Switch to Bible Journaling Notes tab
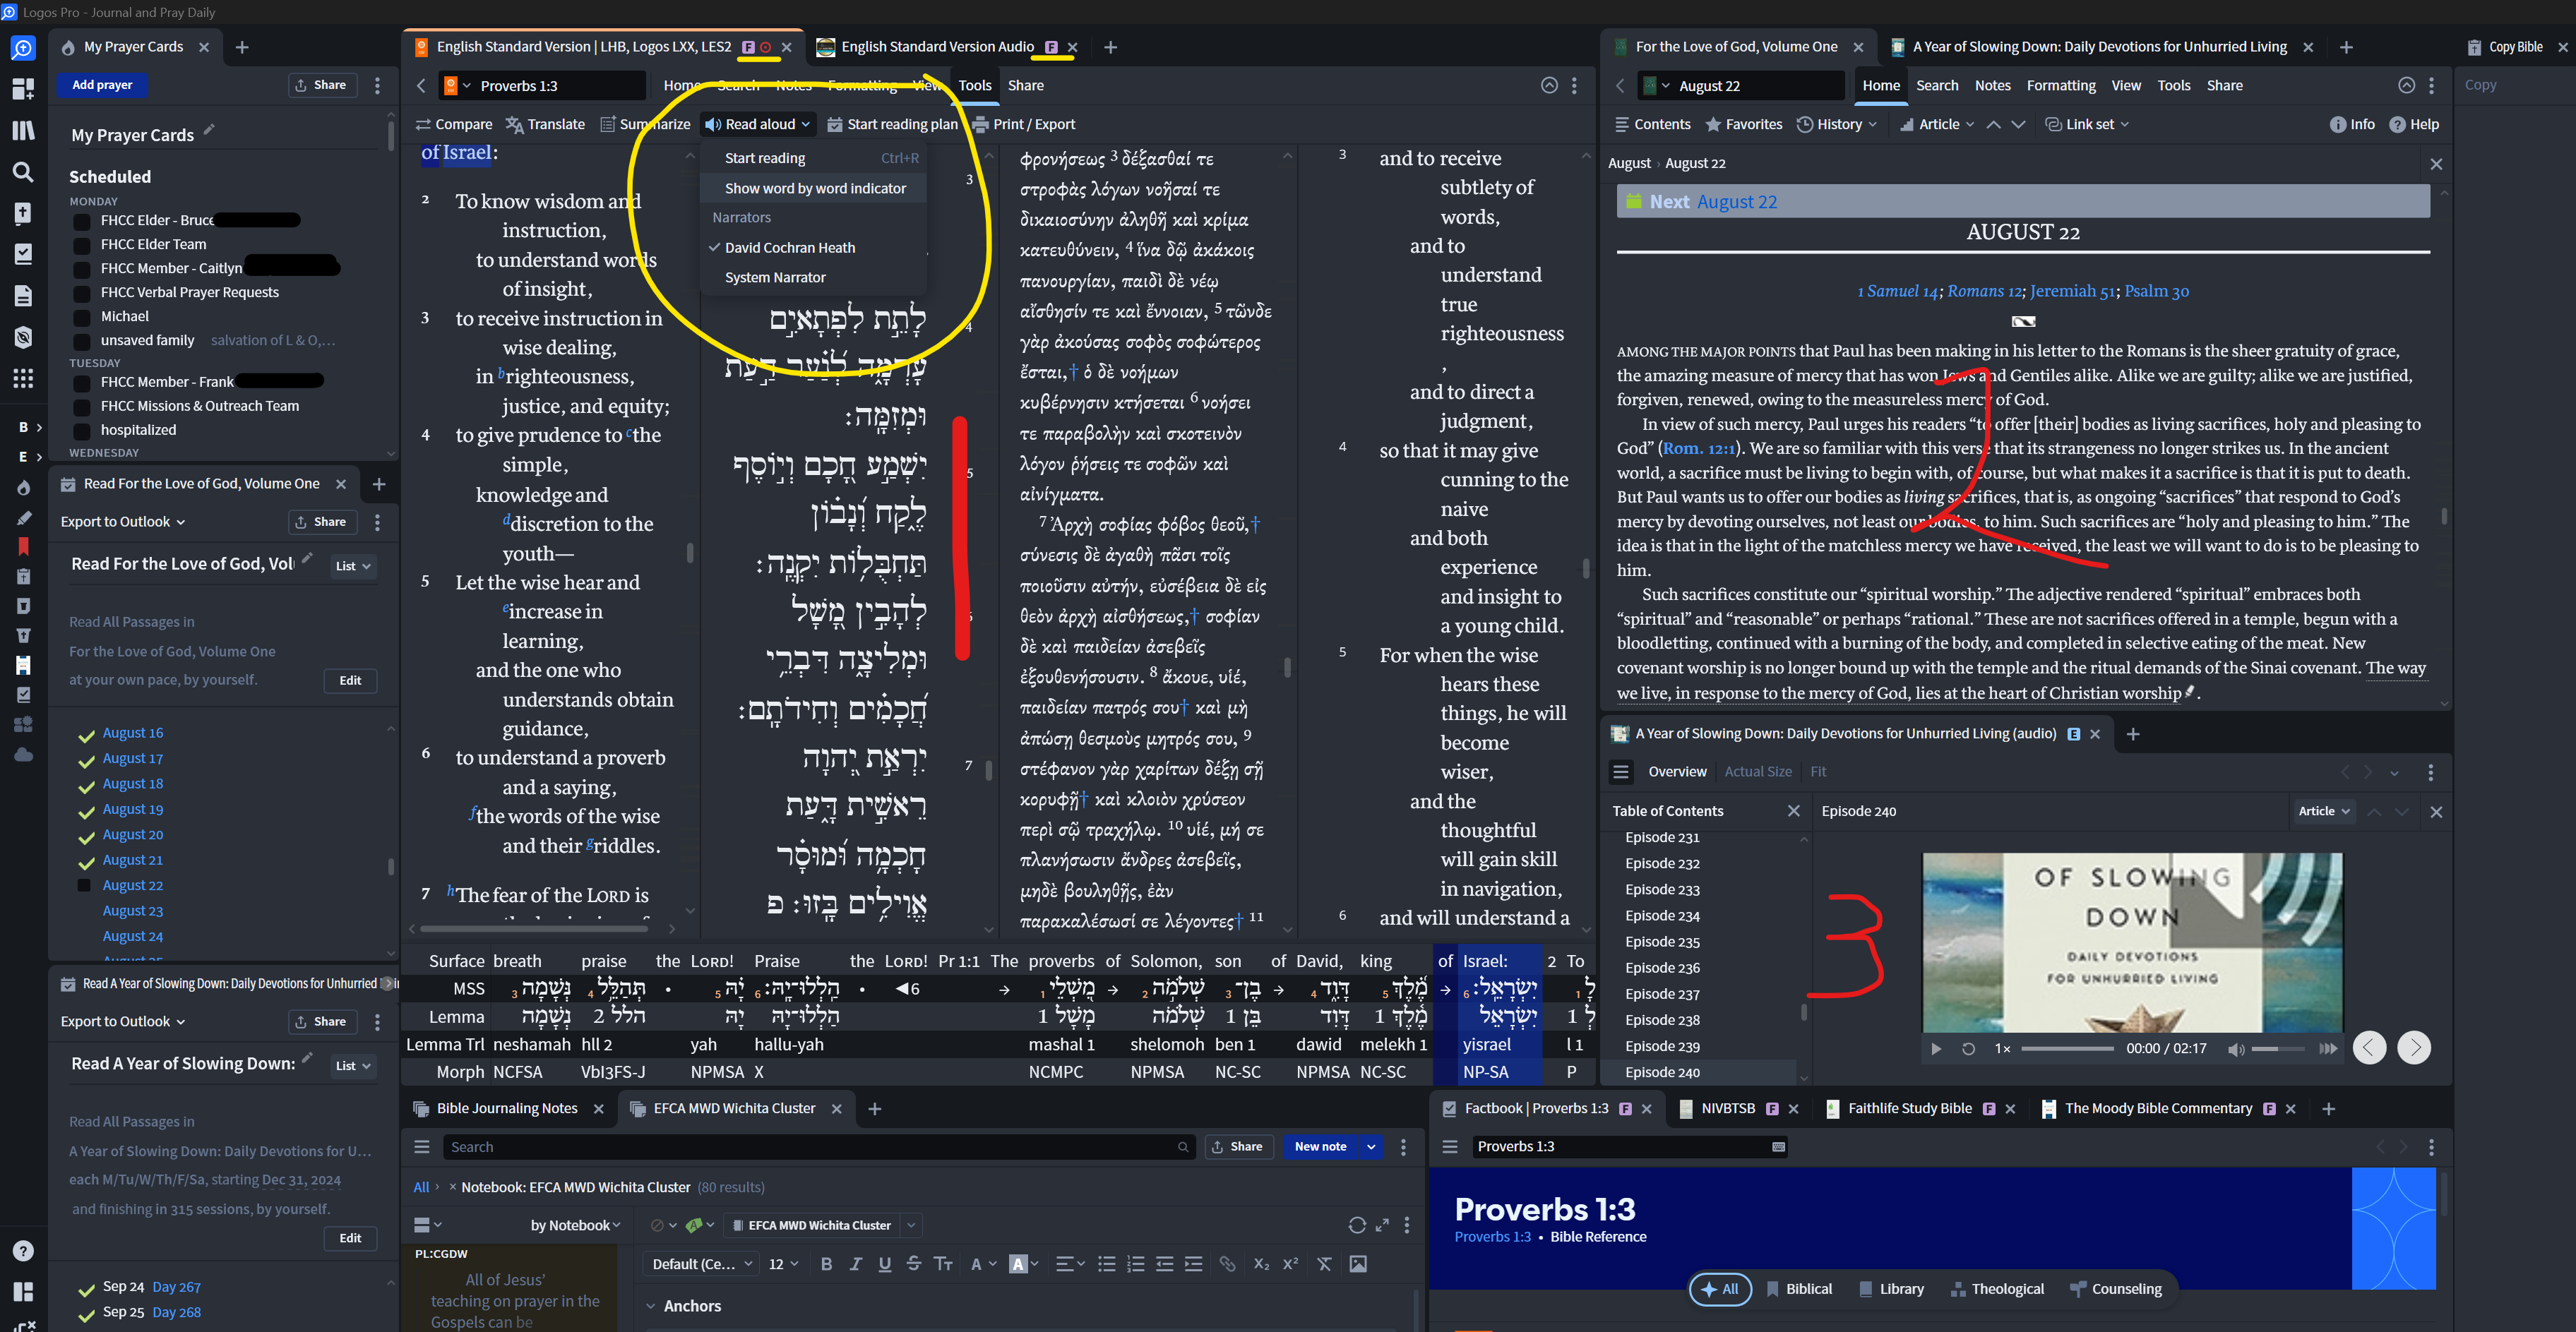This screenshot has width=2576, height=1332. point(507,1109)
